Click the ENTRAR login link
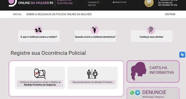186x99 pixels. [x=170, y=14]
